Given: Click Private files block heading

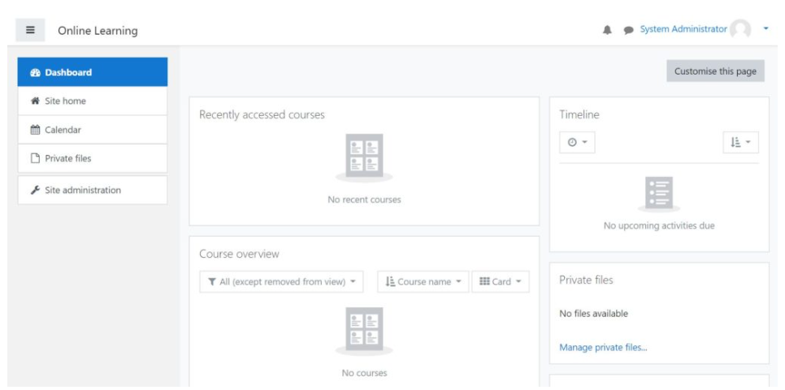Looking at the screenshot, I should coord(586,281).
